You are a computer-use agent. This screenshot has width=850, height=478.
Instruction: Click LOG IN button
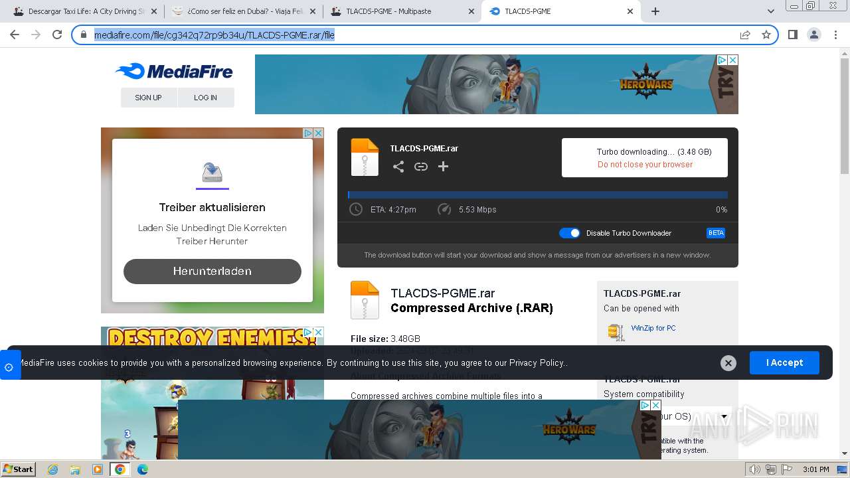(205, 98)
